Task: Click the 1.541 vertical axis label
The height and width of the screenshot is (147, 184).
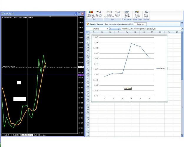Action: (96, 96)
